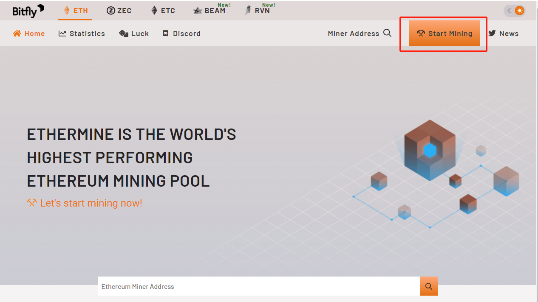Viewport: 538px width, 302px height.
Task: Click the moon icon in theme switch
Action: coord(510,11)
